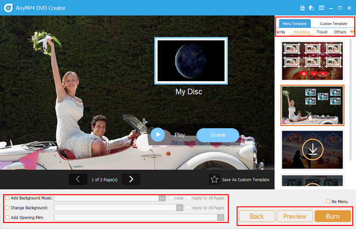Toggle Apply to All Pages for music

(x=189, y=198)
